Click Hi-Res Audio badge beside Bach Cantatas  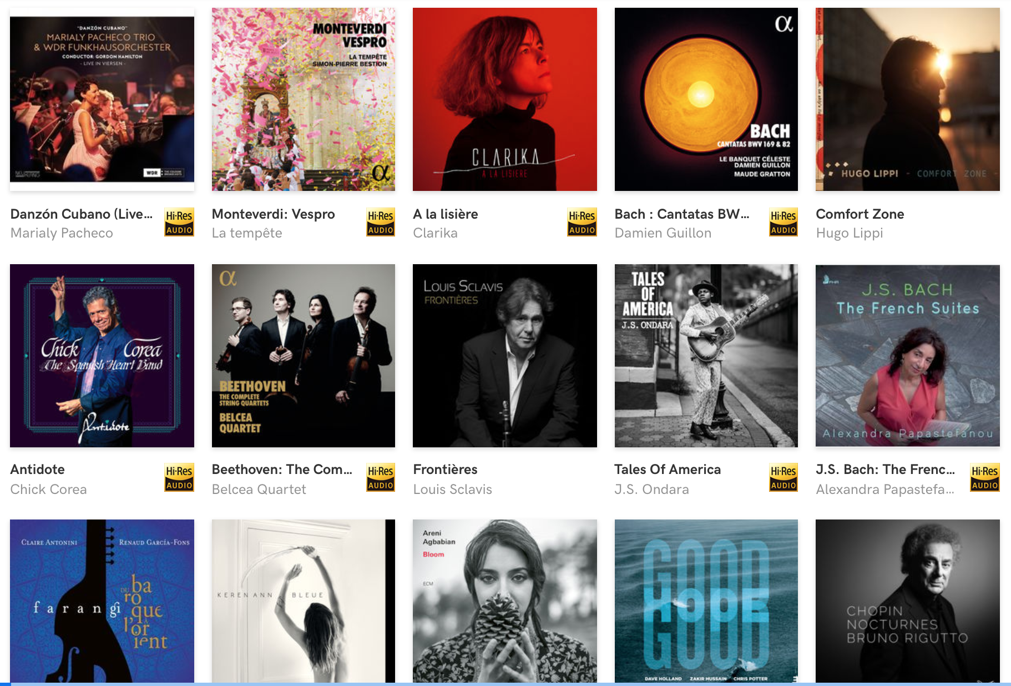point(783,222)
